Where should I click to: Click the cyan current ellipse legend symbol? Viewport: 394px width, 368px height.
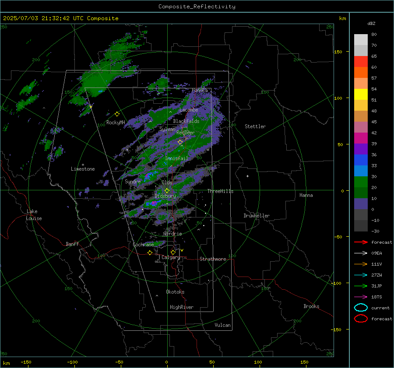(361, 308)
